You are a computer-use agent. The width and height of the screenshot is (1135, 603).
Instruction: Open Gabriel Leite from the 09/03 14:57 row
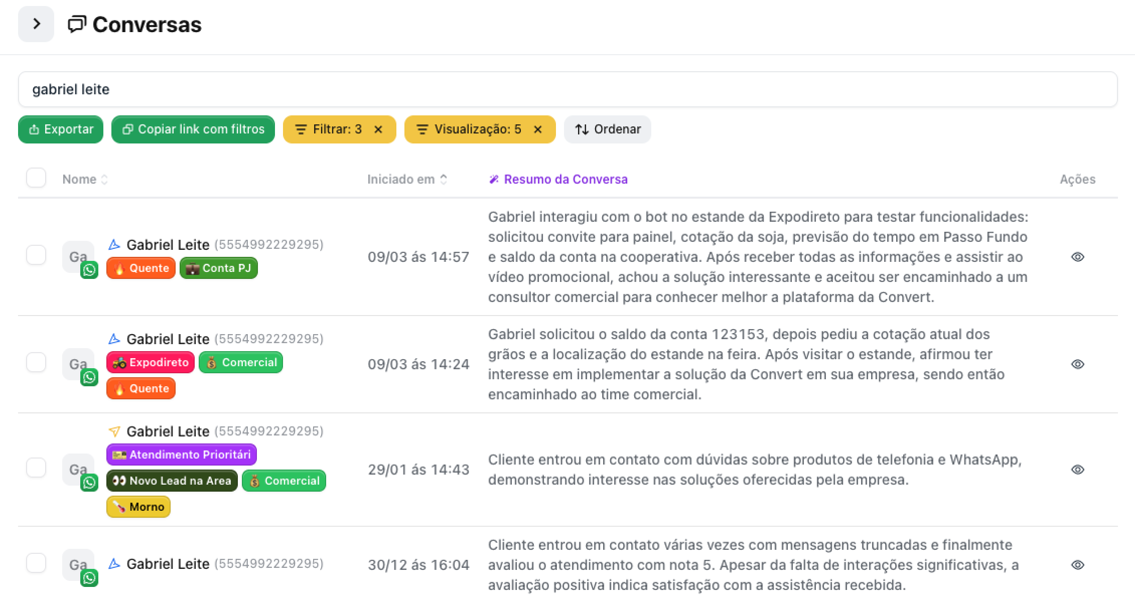tap(168, 245)
